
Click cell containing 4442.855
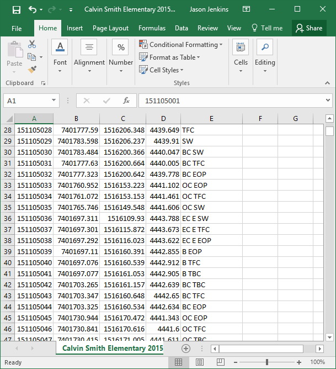click(x=163, y=251)
